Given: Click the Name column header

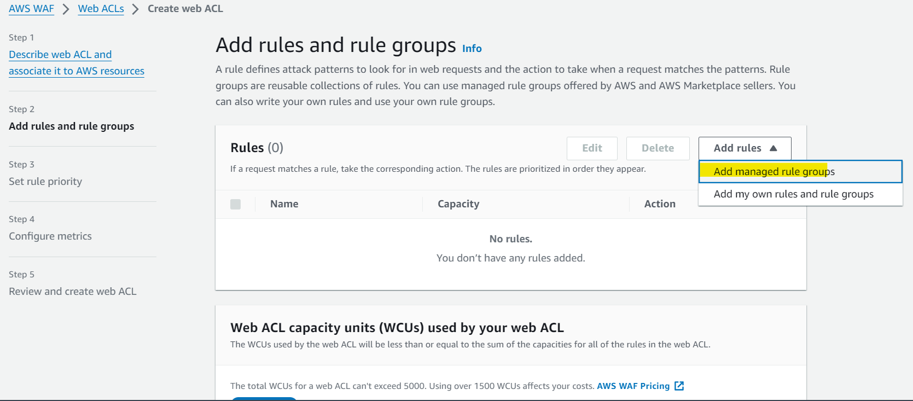Looking at the screenshot, I should 284,204.
